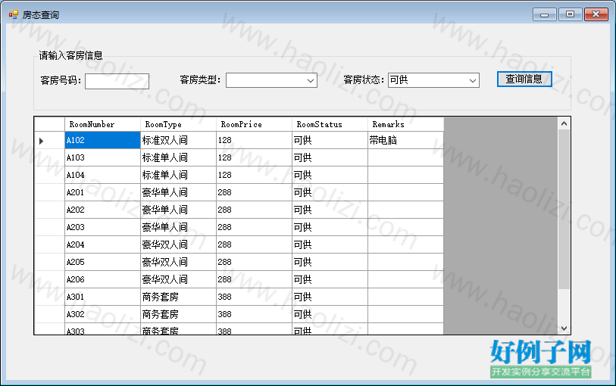The image size is (616, 386).
Task: Select the A205 room number cell
Action: point(102,262)
